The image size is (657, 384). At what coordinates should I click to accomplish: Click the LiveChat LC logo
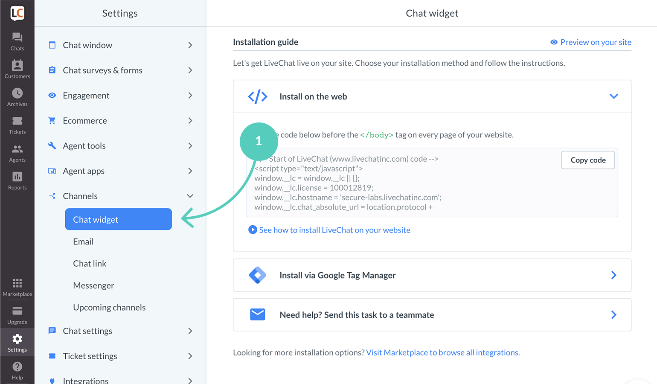coord(17,13)
